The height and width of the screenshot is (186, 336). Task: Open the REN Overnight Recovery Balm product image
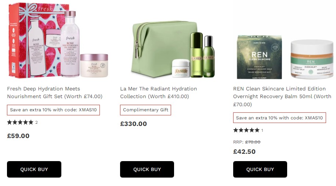(x=285, y=57)
